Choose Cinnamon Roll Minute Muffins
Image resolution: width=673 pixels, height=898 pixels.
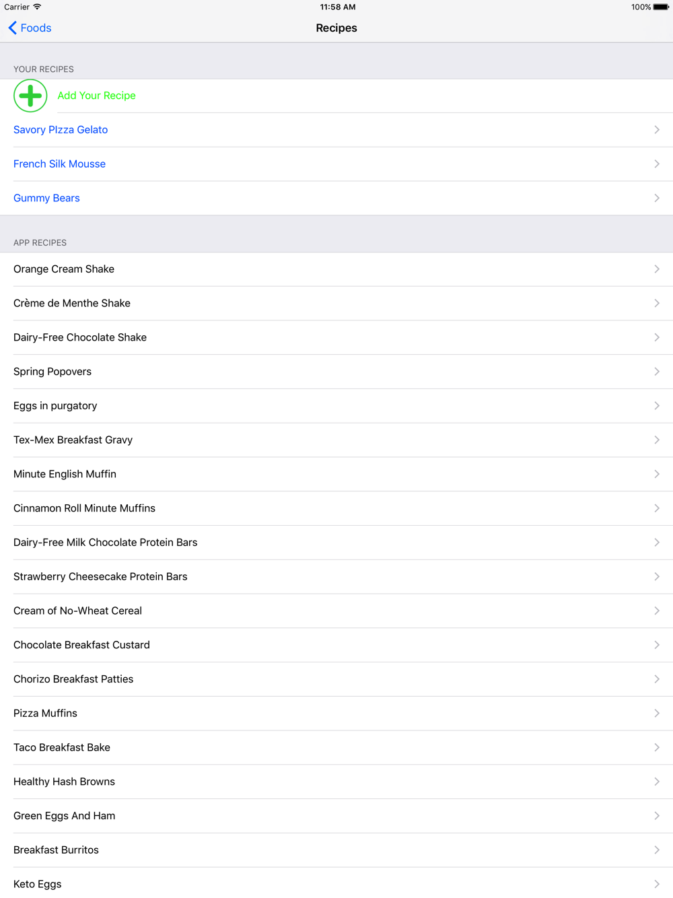tap(336, 508)
